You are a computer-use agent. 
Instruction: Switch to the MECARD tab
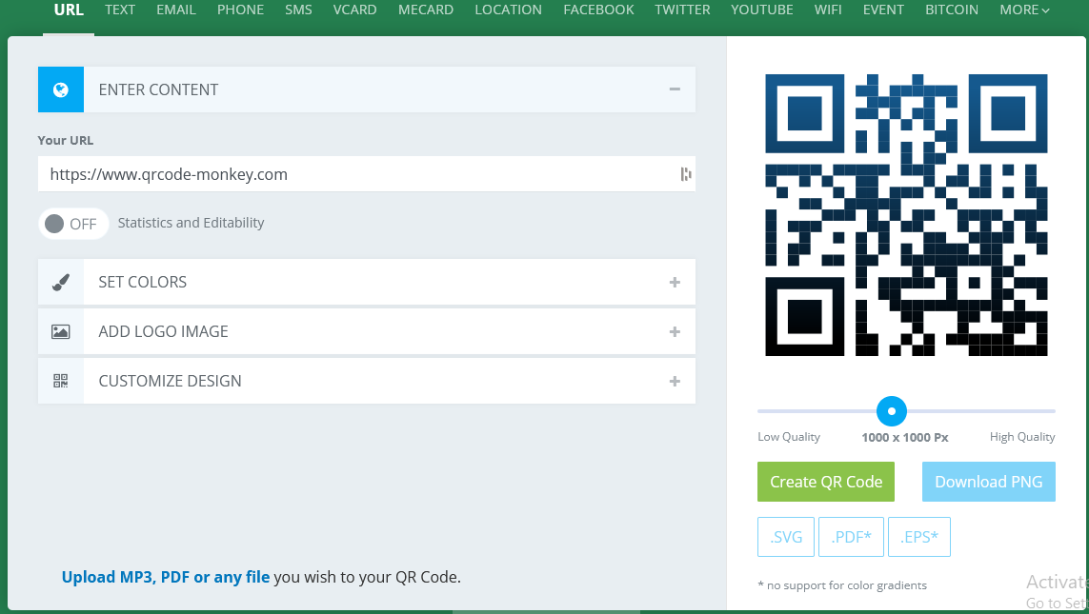click(x=426, y=10)
